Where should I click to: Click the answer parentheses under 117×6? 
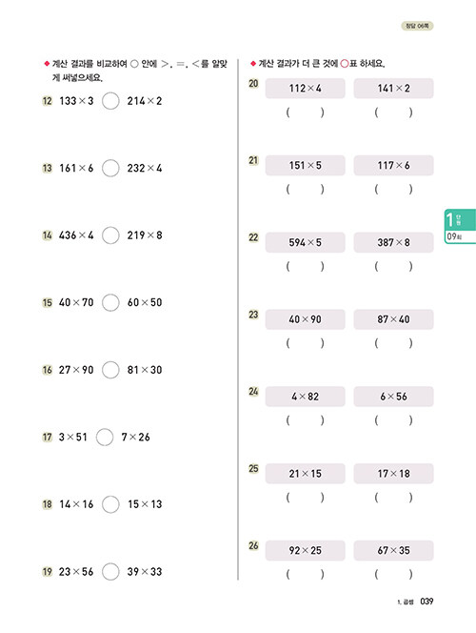pos(394,189)
